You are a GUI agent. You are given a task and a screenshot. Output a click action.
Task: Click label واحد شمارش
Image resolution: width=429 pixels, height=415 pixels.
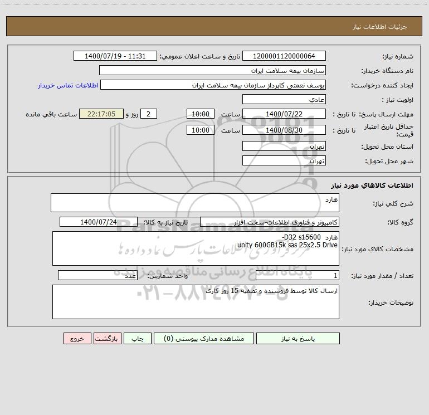168,276
